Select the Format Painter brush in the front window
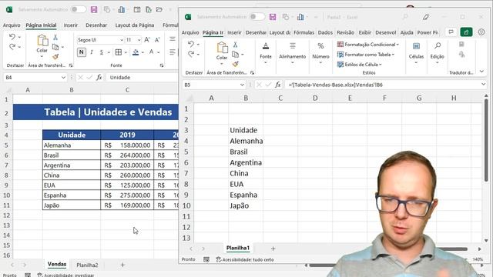Image resolution: width=493 pixels, height=277 pixels. (235, 64)
